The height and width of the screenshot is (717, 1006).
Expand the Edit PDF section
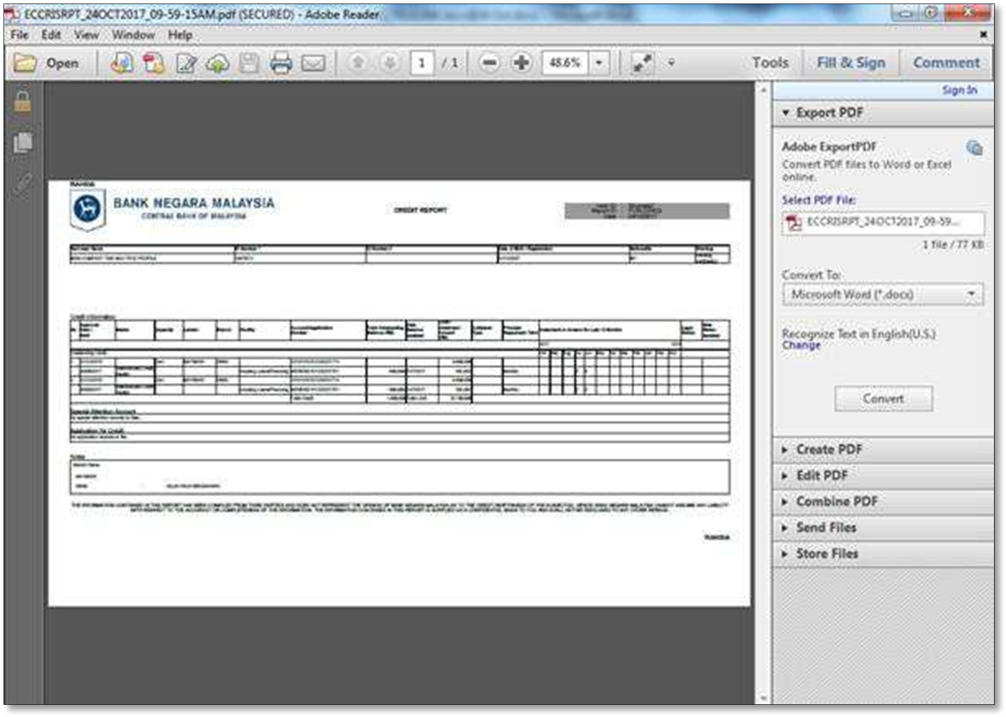click(x=883, y=476)
